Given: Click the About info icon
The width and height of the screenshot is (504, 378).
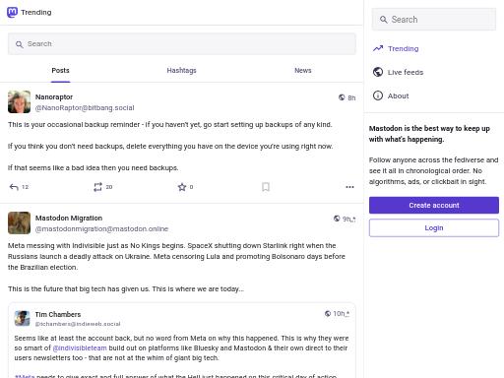Looking at the screenshot, I should pos(378,95).
